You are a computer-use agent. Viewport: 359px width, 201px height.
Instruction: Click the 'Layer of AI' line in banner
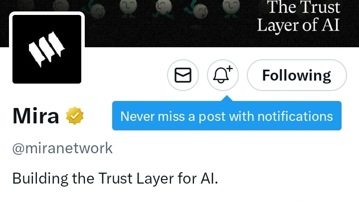(x=298, y=25)
